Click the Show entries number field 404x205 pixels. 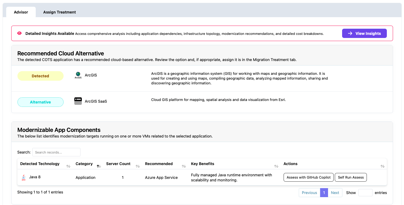point(365,193)
